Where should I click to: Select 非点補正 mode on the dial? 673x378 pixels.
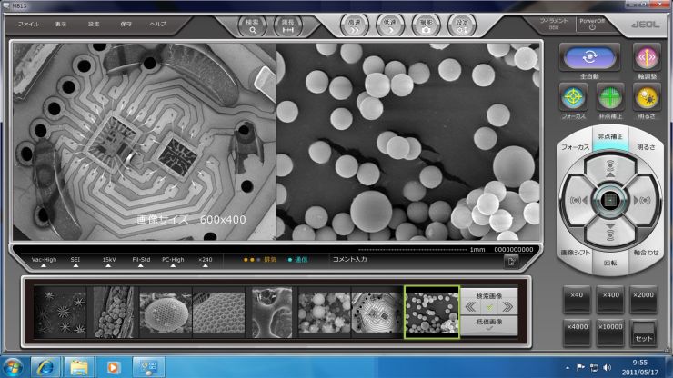click(x=610, y=137)
